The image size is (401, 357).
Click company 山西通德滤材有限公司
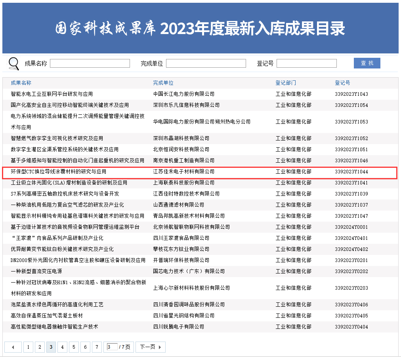tap(178, 205)
